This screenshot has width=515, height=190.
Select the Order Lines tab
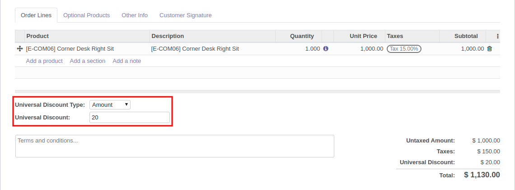click(x=36, y=15)
